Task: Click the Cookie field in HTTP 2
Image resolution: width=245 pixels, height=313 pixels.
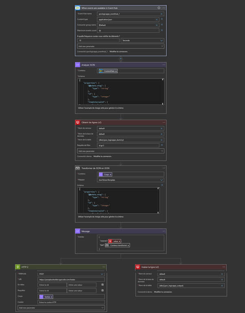Action: coord(71,302)
